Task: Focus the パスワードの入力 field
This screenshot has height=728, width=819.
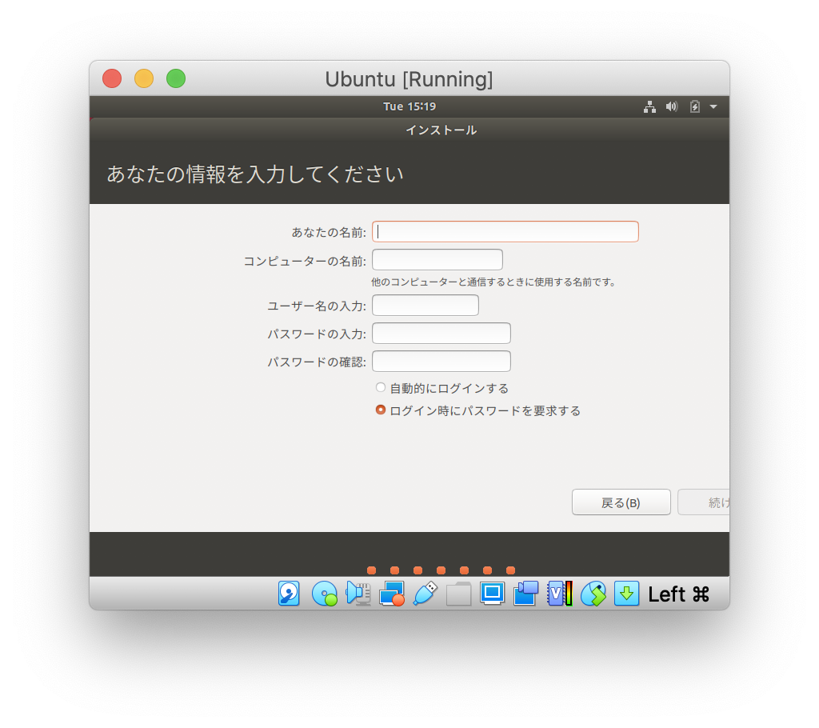Action: coord(441,334)
